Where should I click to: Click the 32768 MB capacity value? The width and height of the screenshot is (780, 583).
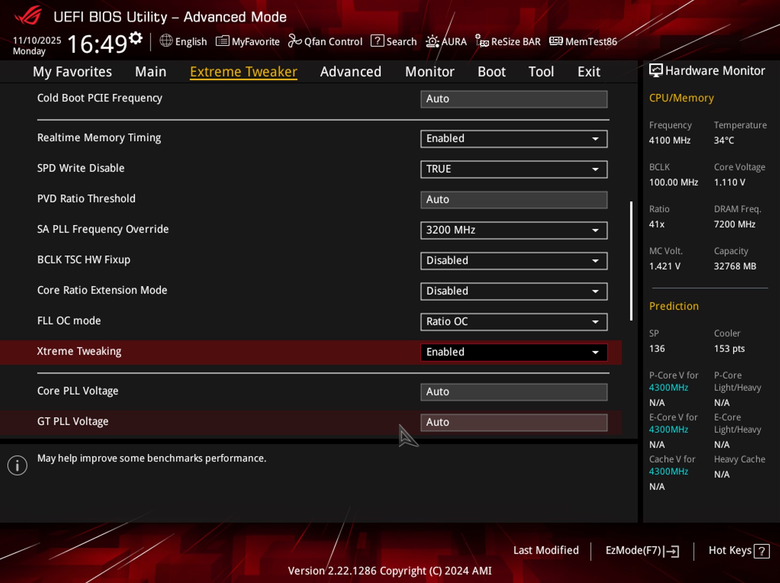point(735,266)
